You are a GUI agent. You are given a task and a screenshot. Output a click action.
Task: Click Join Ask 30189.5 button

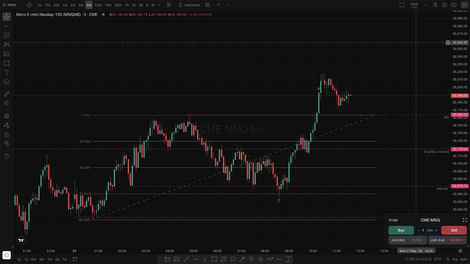click(447, 240)
